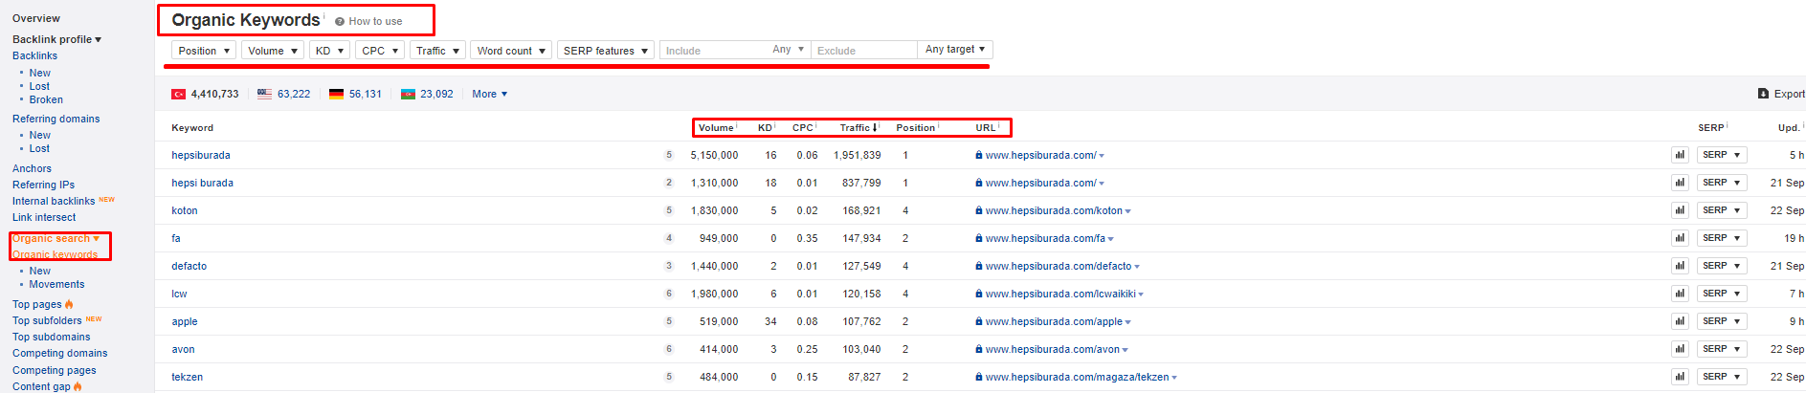Open the Any target dropdown
Viewport: 1806px width, 393px height.
point(955,50)
